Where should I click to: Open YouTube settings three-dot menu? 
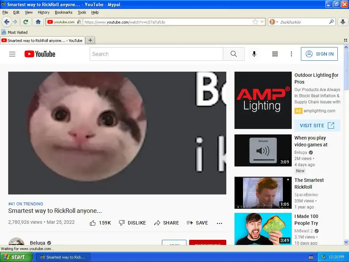291,54
